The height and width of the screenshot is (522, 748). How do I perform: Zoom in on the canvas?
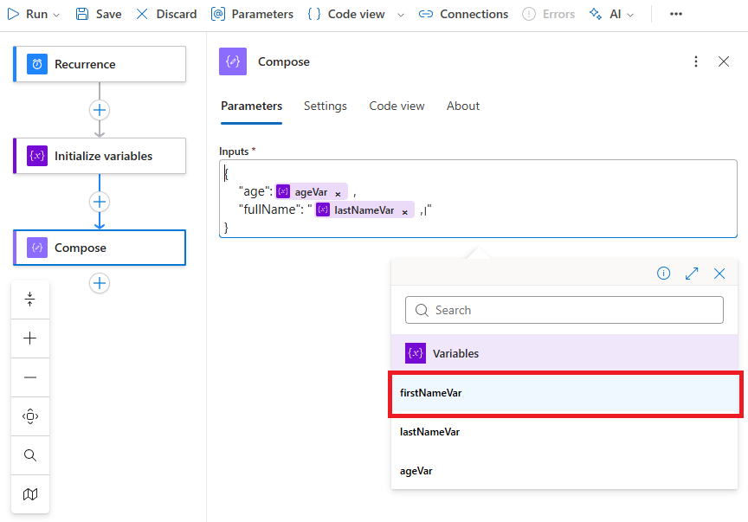[30, 338]
